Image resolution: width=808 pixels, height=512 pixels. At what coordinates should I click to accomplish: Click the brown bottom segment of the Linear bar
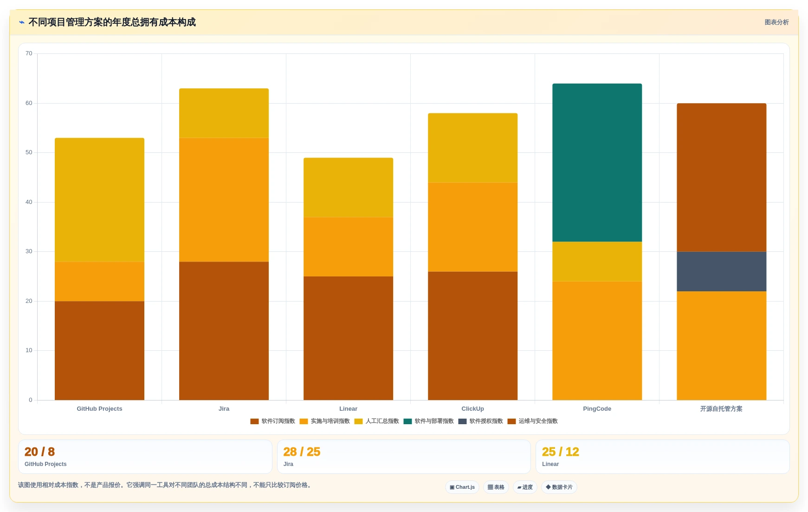click(x=348, y=338)
